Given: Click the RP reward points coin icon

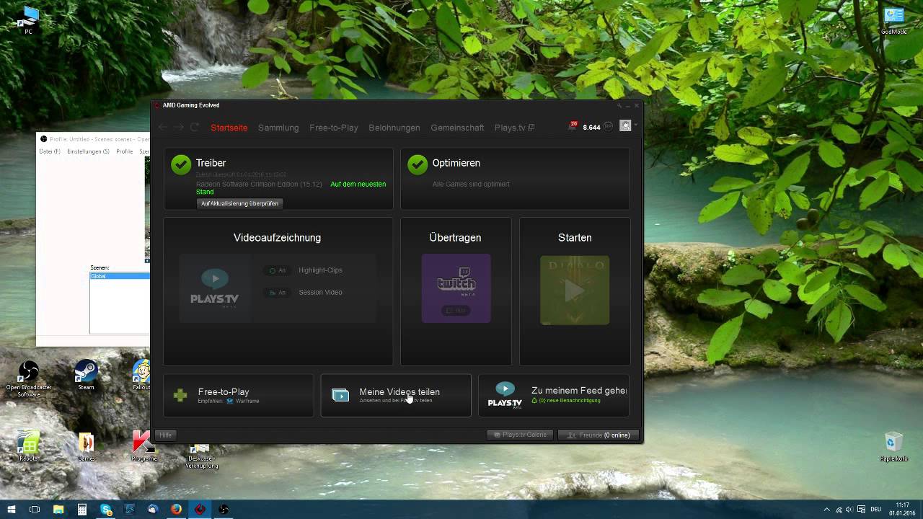Looking at the screenshot, I should (x=609, y=127).
